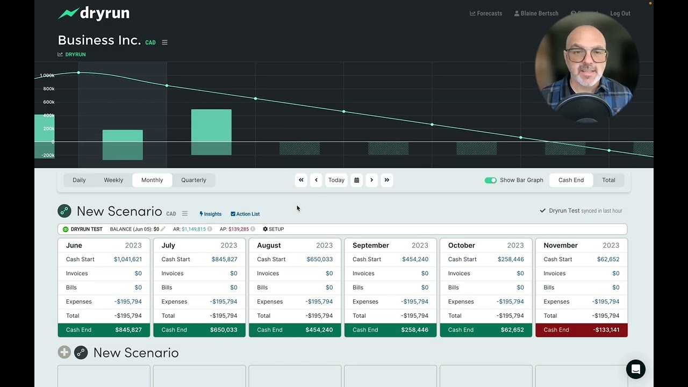Click the November Cash Start value $62,652
688x387 pixels.
coord(608,259)
